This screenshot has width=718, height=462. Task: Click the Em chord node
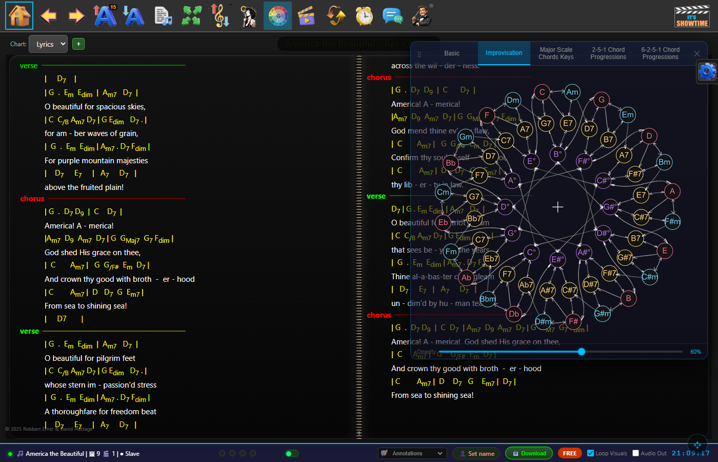pos(628,114)
